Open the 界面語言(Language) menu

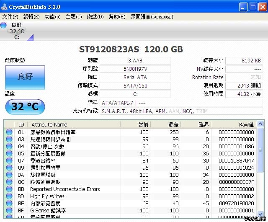tap(152, 17)
